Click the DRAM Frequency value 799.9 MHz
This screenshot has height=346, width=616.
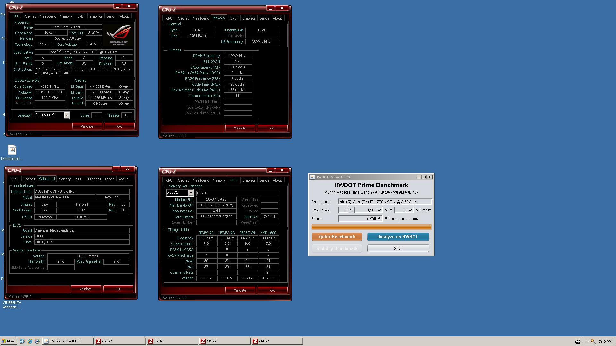tap(237, 56)
